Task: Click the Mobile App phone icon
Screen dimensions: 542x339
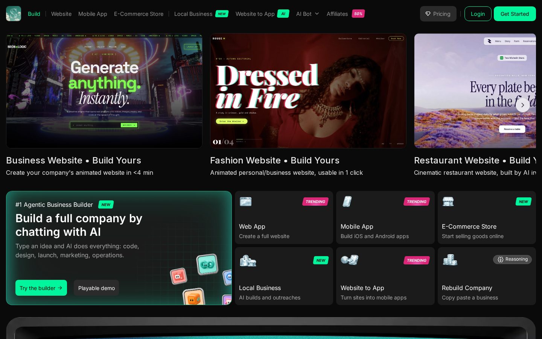Action: tap(347, 202)
